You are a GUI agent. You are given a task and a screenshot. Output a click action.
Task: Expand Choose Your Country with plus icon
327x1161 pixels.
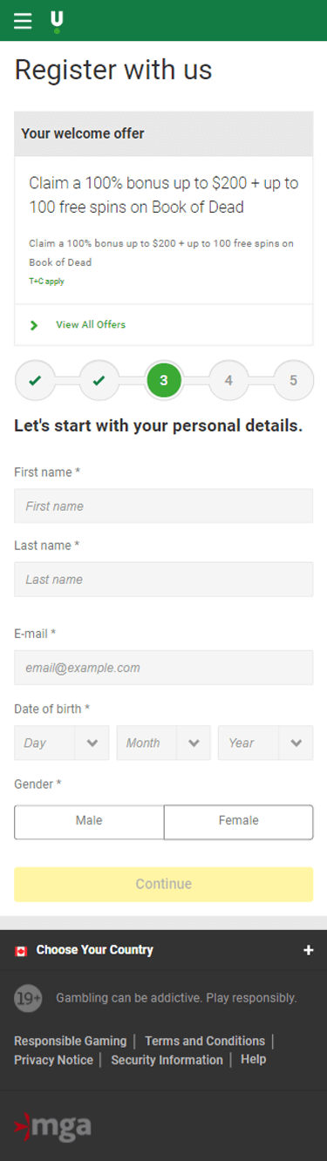308,950
